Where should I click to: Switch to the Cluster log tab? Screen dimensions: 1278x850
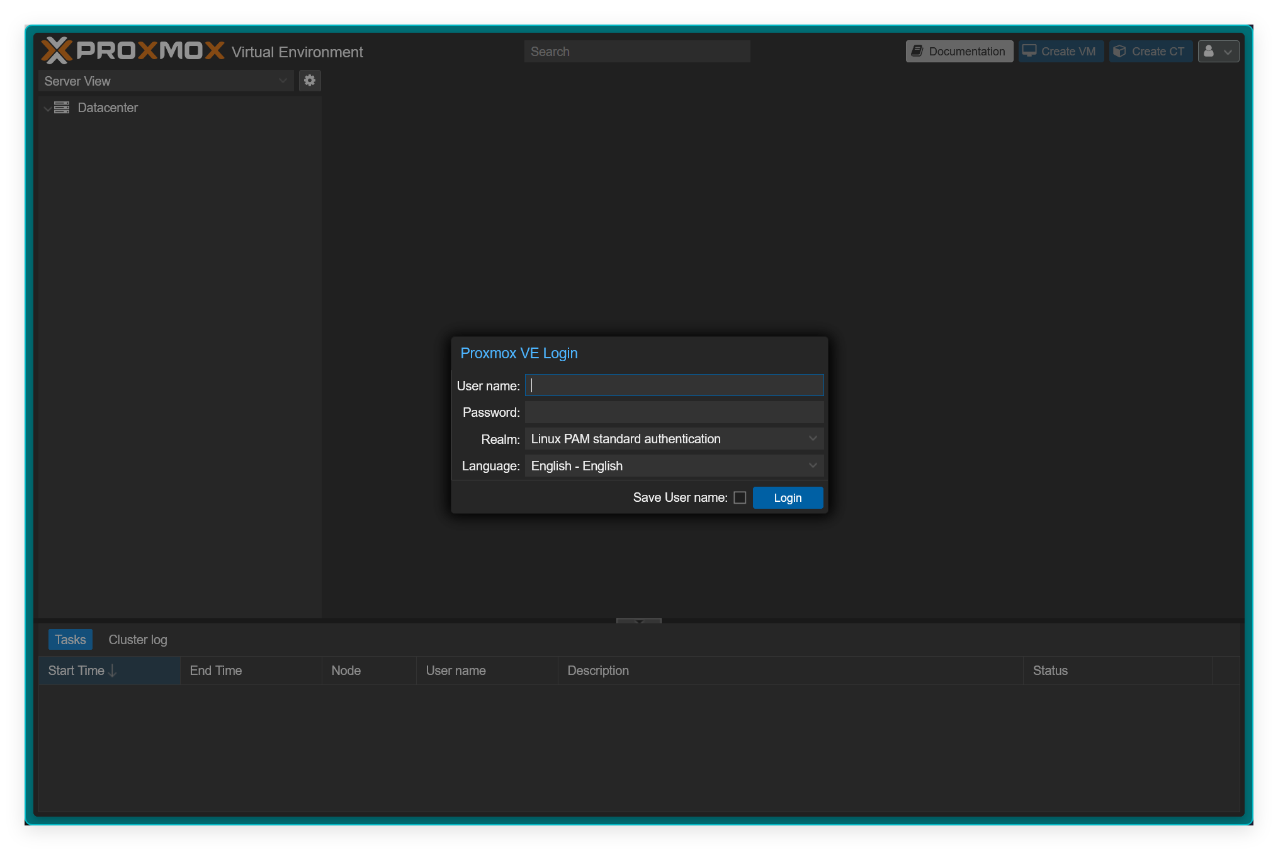click(x=138, y=640)
